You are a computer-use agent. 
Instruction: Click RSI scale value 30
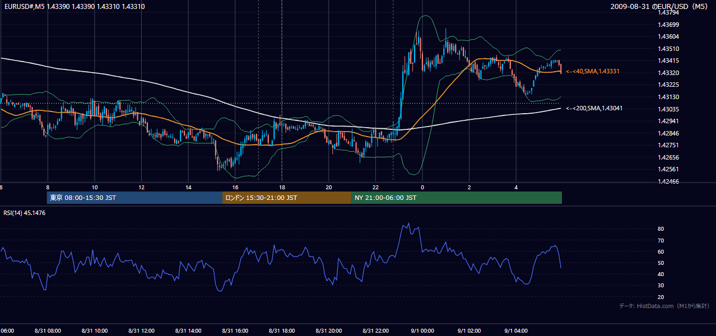661,286
